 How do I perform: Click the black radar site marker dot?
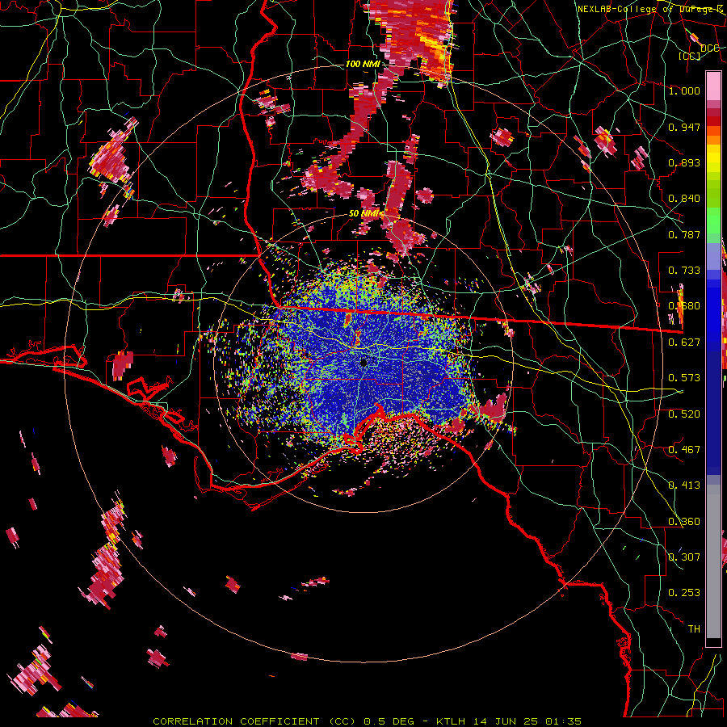pyautogui.click(x=364, y=363)
